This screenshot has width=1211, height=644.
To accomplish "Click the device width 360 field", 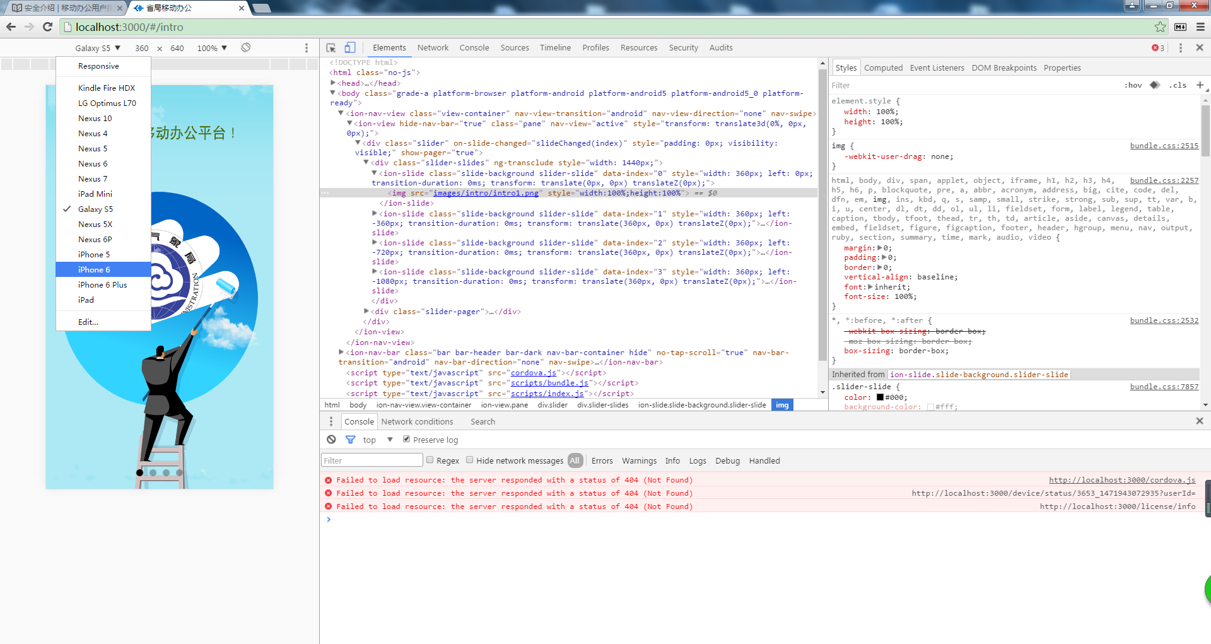I will [x=142, y=48].
